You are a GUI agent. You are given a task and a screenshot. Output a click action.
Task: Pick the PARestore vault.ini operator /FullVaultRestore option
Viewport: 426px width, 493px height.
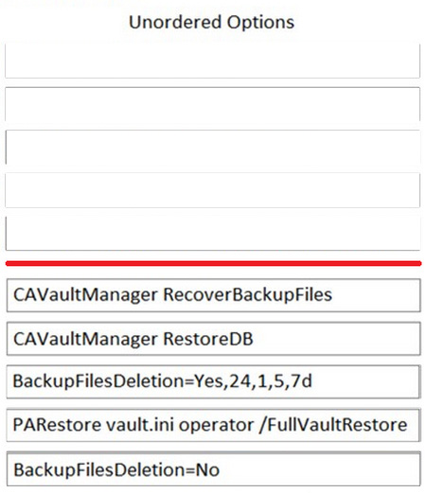click(x=213, y=425)
